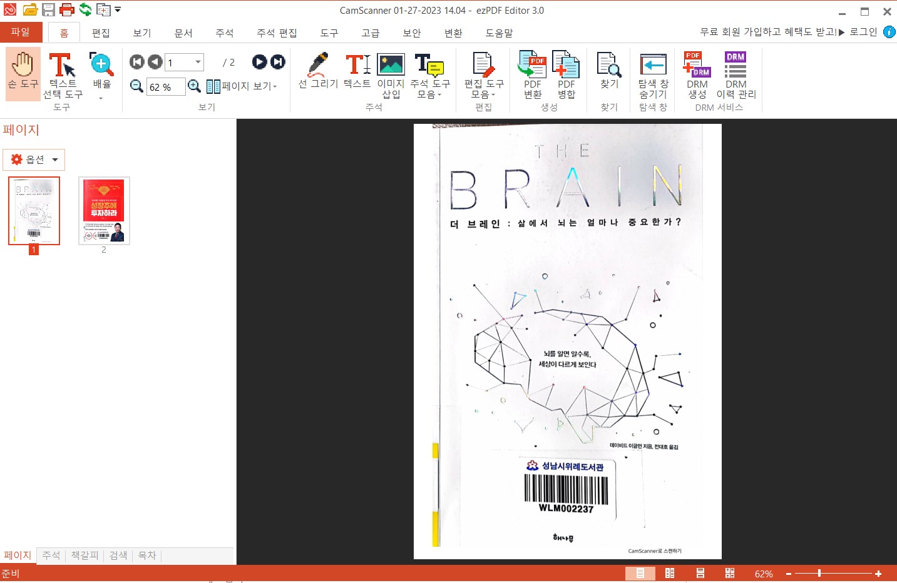Click DRM Create (DRM 생성)
Screen dimensions: 897x583
(x=697, y=75)
